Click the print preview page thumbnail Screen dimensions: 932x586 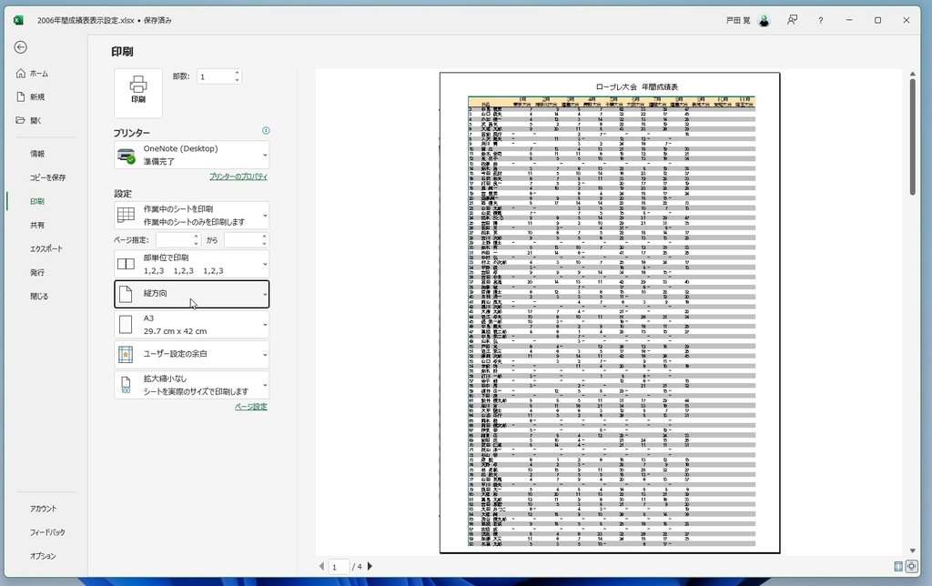click(x=609, y=313)
